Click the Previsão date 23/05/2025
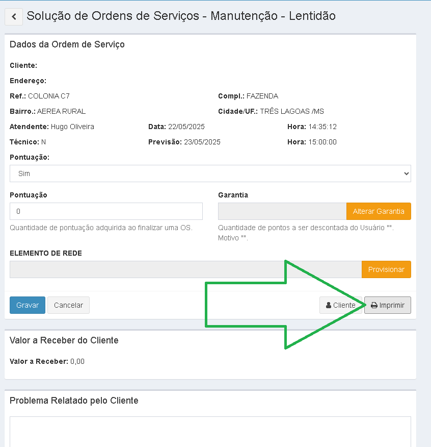Image resolution: width=431 pixels, height=447 pixels. (202, 142)
